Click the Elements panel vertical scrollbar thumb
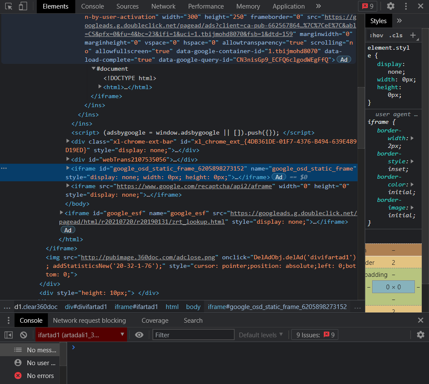Screen dimensions: 429x384 pos(361,117)
